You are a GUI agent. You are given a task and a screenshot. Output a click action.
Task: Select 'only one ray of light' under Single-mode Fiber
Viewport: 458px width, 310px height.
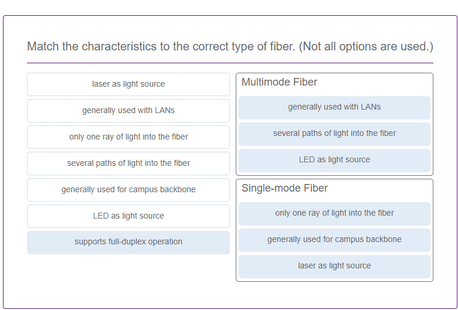(334, 214)
